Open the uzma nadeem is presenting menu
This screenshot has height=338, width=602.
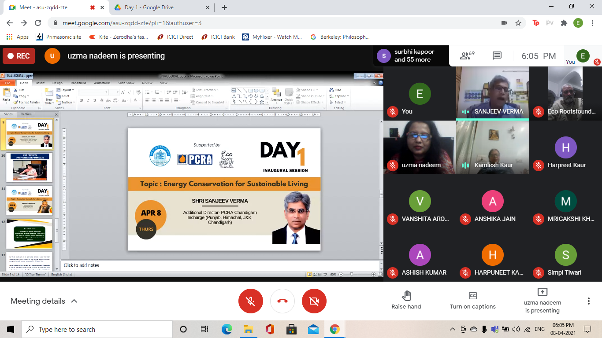tap(542, 301)
